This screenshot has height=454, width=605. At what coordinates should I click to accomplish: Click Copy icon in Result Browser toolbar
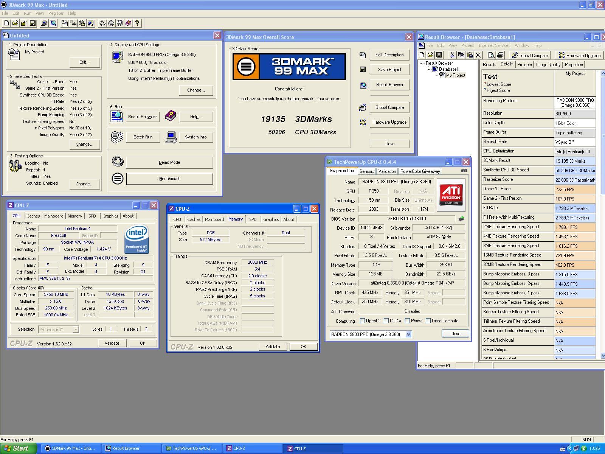coord(461,55)
